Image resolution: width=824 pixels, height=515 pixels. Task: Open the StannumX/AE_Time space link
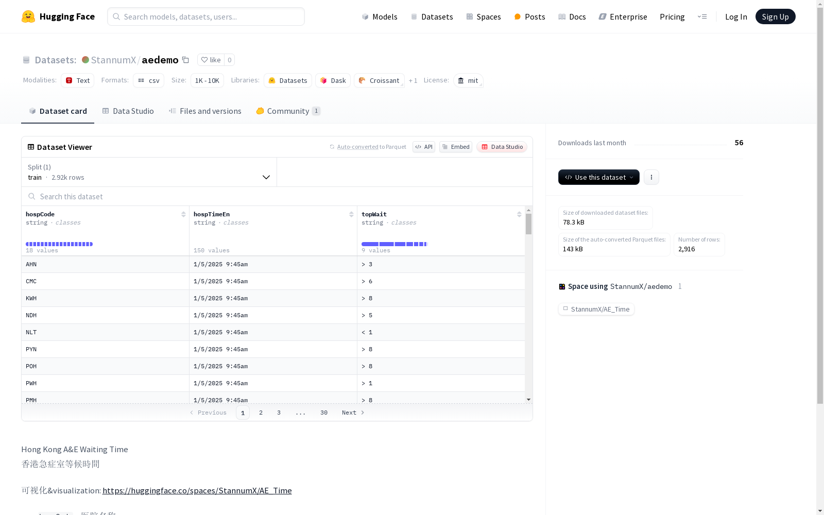(596, 309)
